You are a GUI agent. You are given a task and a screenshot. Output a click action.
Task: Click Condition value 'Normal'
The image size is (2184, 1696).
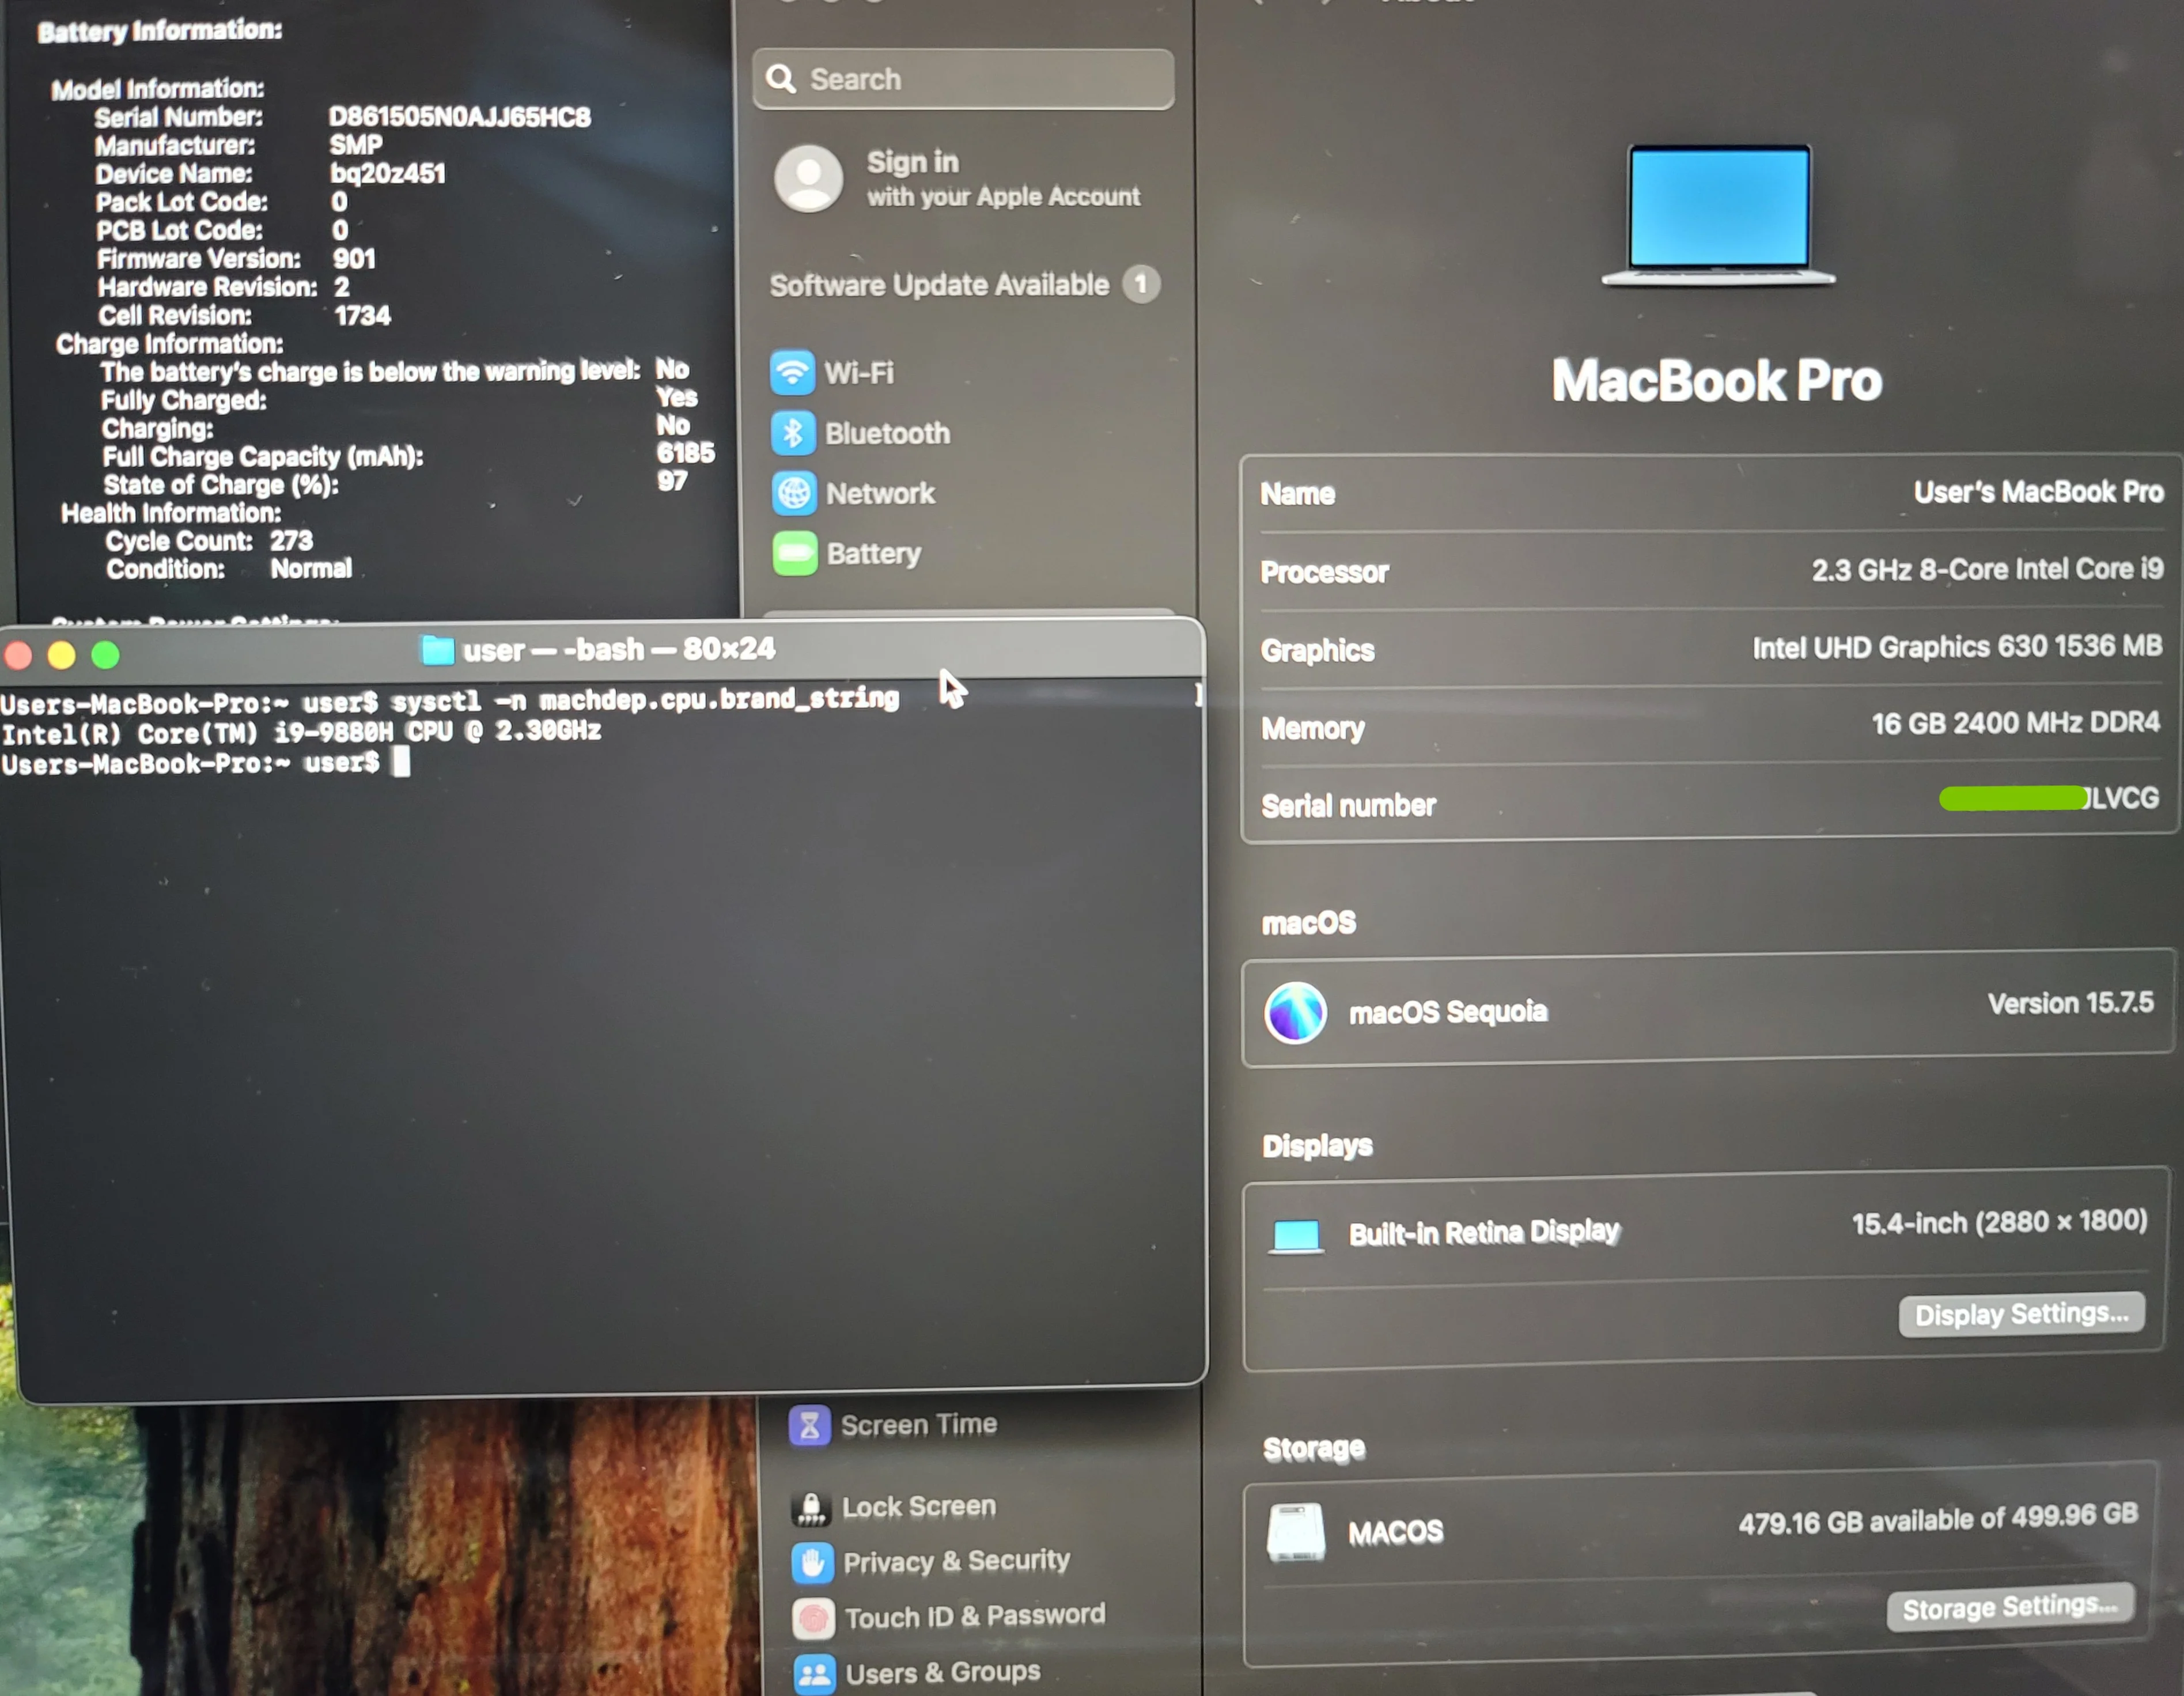pos(311,569)
